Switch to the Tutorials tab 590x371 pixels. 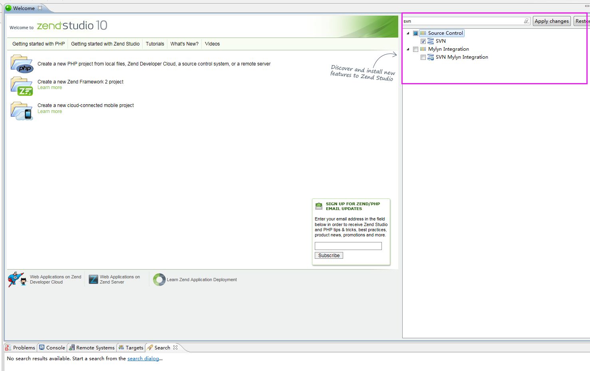coord(155,44)
